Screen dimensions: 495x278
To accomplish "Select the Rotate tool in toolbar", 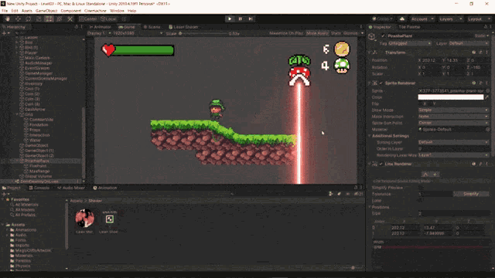I will click(x=29, y=19).
